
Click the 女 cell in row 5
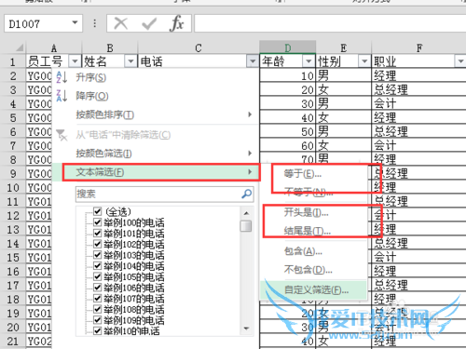pyautogui.click(x=343, y=117)
